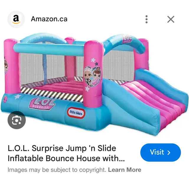The image size is (189, 174).
Task: Click the blue top crossbeam of the bounce house
Action: tap(49, 49)
